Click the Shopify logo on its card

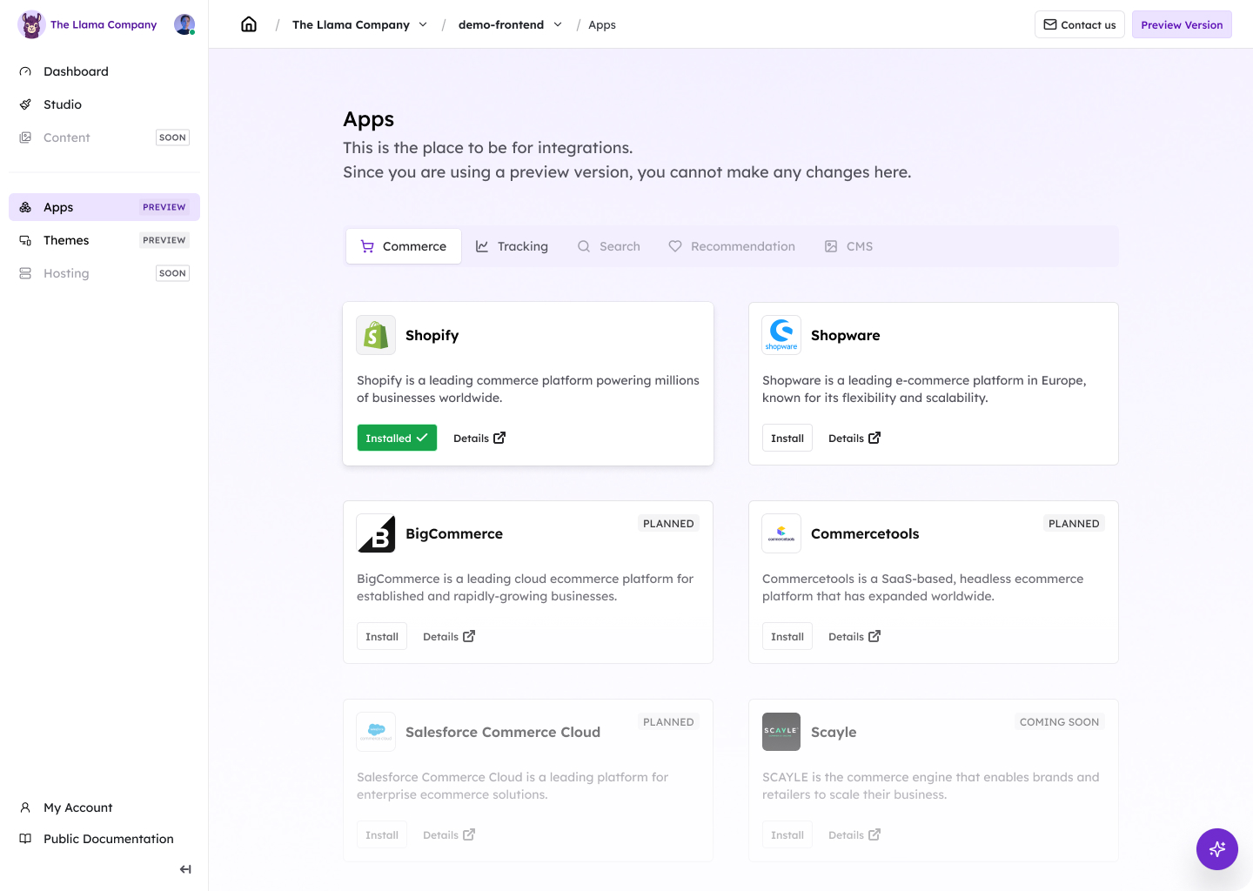(375, 334)
